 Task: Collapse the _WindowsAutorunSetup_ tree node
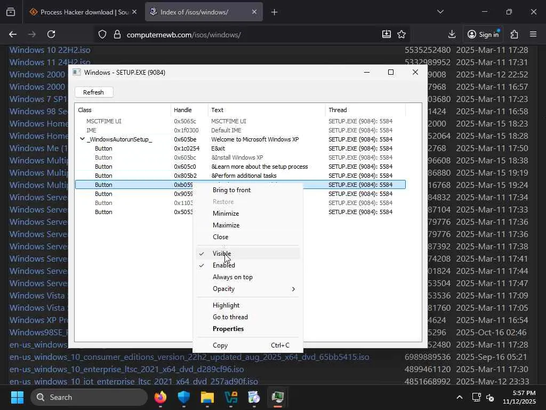pos(82,139)
